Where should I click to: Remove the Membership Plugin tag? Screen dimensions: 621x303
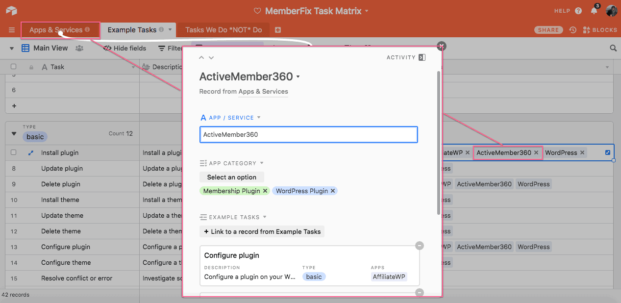[265, 191]
